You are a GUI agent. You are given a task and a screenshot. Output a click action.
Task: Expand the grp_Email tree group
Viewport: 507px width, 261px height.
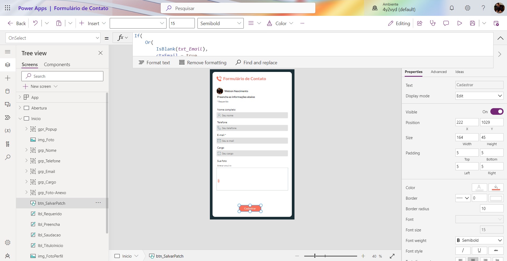(26, 171)
